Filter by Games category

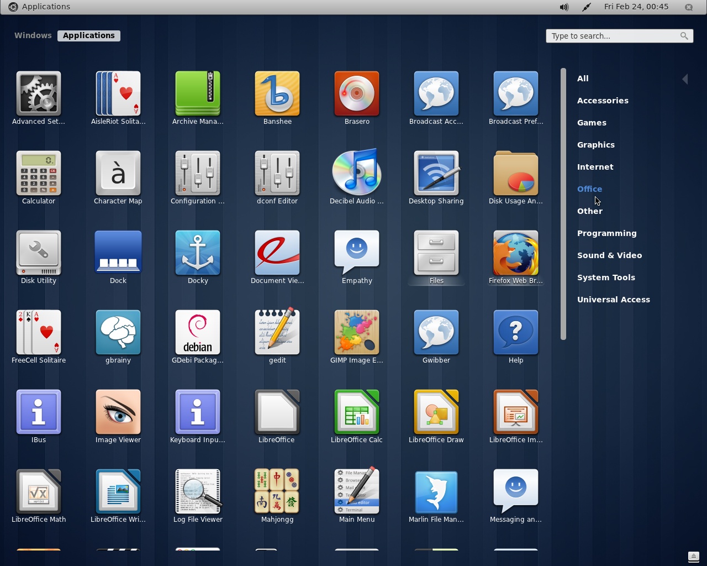pyautogui.click(x=592, y=123)
